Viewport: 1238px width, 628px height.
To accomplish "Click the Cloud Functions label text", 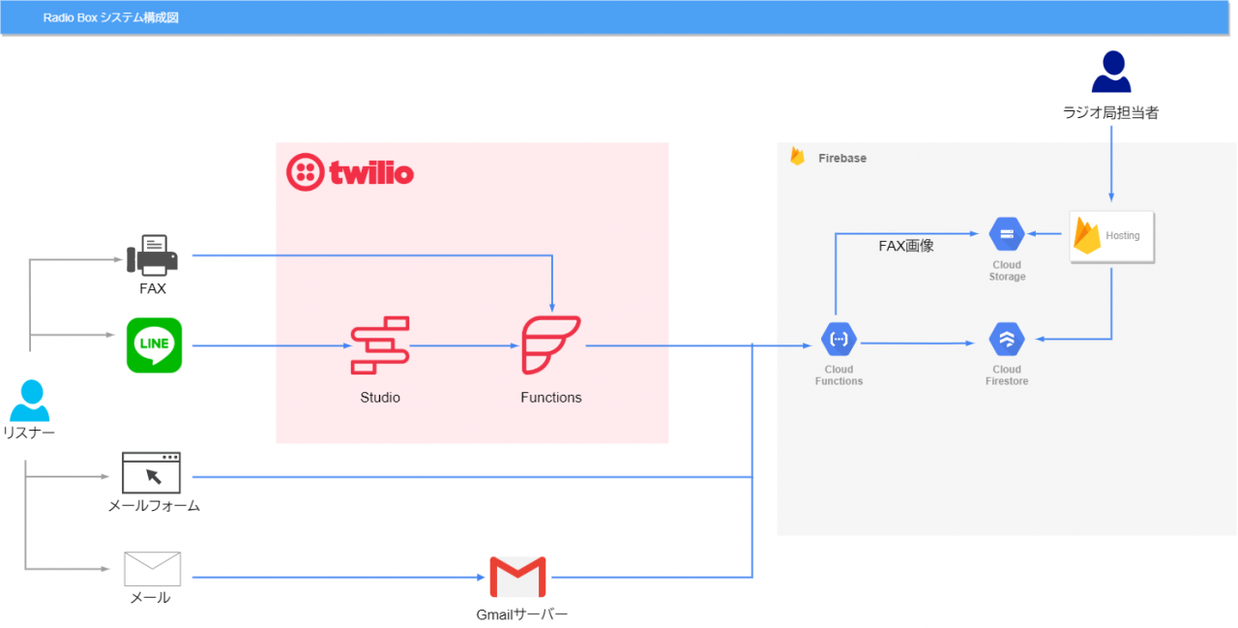I will 839,375.
